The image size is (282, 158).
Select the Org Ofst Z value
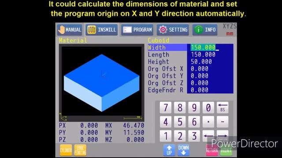pos(200,83)
